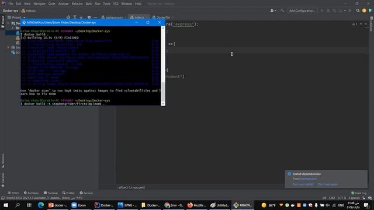Open the File menu

point(11,3)
